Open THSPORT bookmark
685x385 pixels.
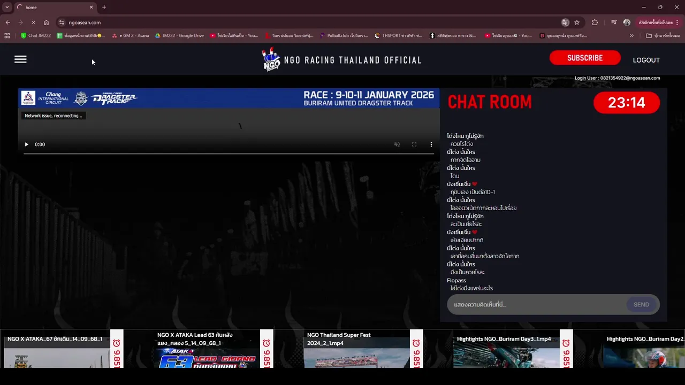coord(398,36)
